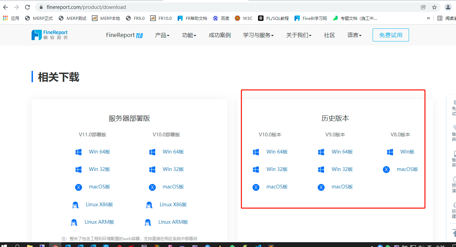Open the 成功案例 menu item
The height and width of the screenshot is (247, 456).
point(220,35)
